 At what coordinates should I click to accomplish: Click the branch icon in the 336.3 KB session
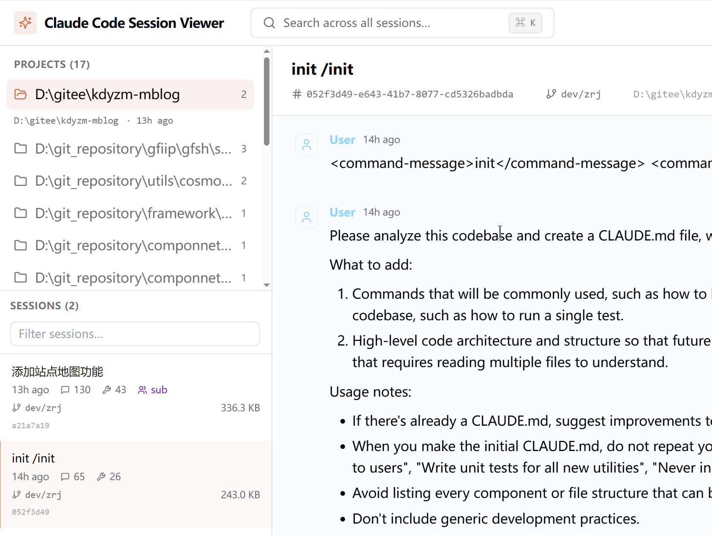16,408
